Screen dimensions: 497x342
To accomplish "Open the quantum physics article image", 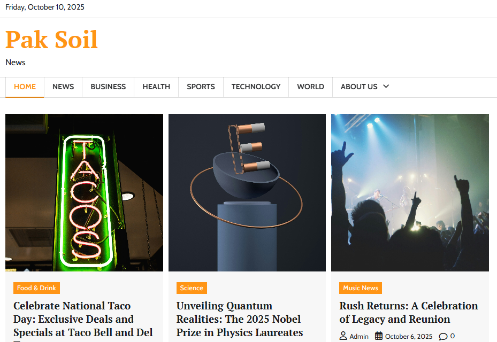I will (x=247, y=192).
